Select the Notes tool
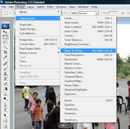Image resolution: width=130 pixels, height=129 pixels. [5, 126]
